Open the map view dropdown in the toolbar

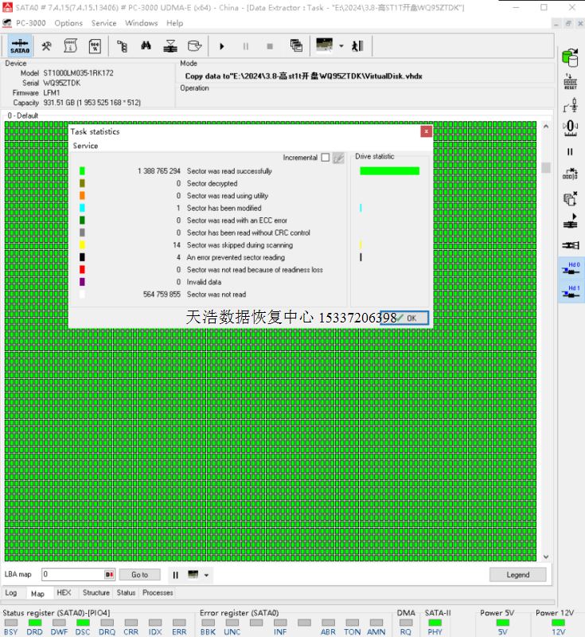click(341, 46)
